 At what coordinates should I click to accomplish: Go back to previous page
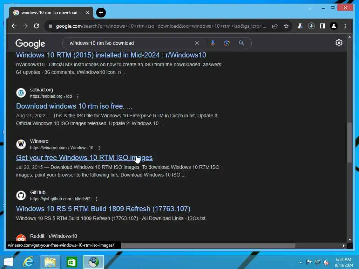14,26
